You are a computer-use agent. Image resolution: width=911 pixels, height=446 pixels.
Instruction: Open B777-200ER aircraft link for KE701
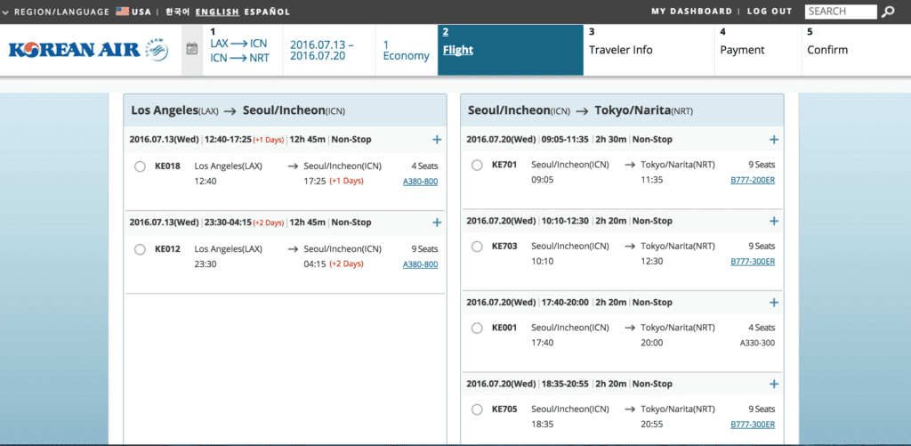click(x=753, y=180)
